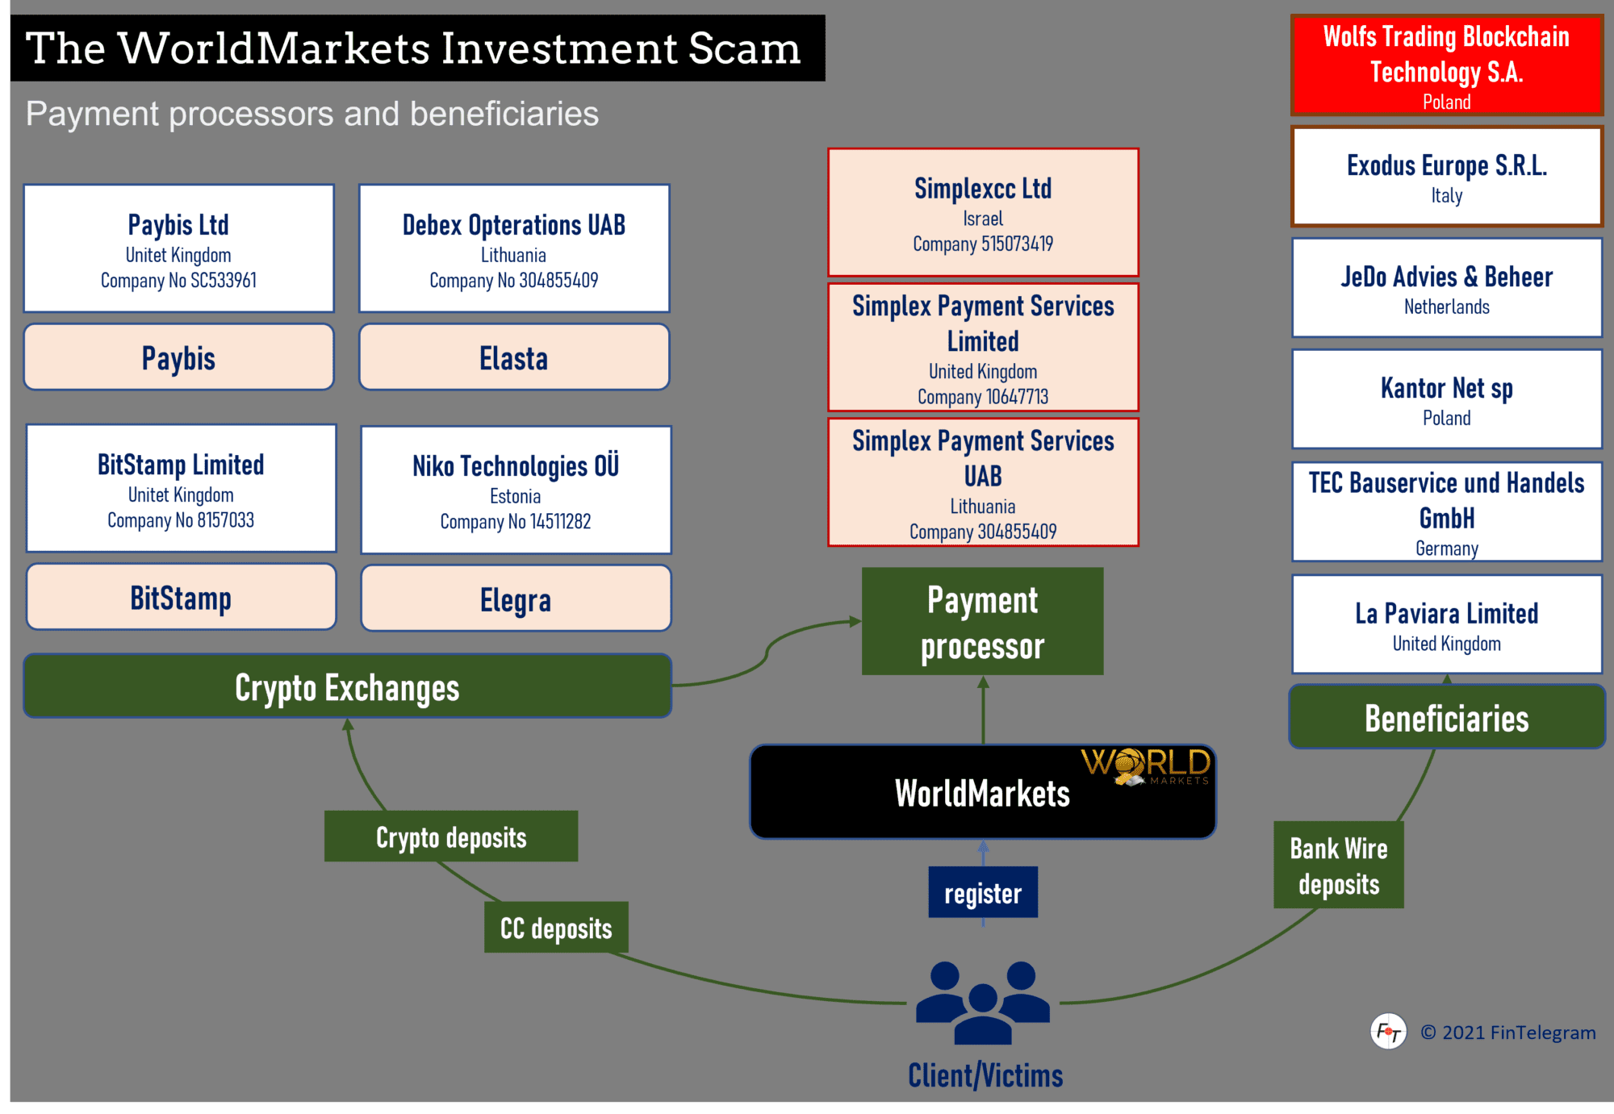This screenshot has width=1614, height=1114.
Task: Select the Kantor Net sp box
Action: pos(1447,399)
